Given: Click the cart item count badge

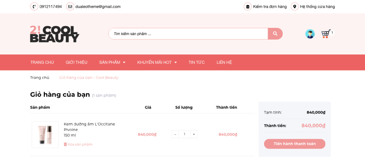Looking at the screenshot, I should [332, 32].
